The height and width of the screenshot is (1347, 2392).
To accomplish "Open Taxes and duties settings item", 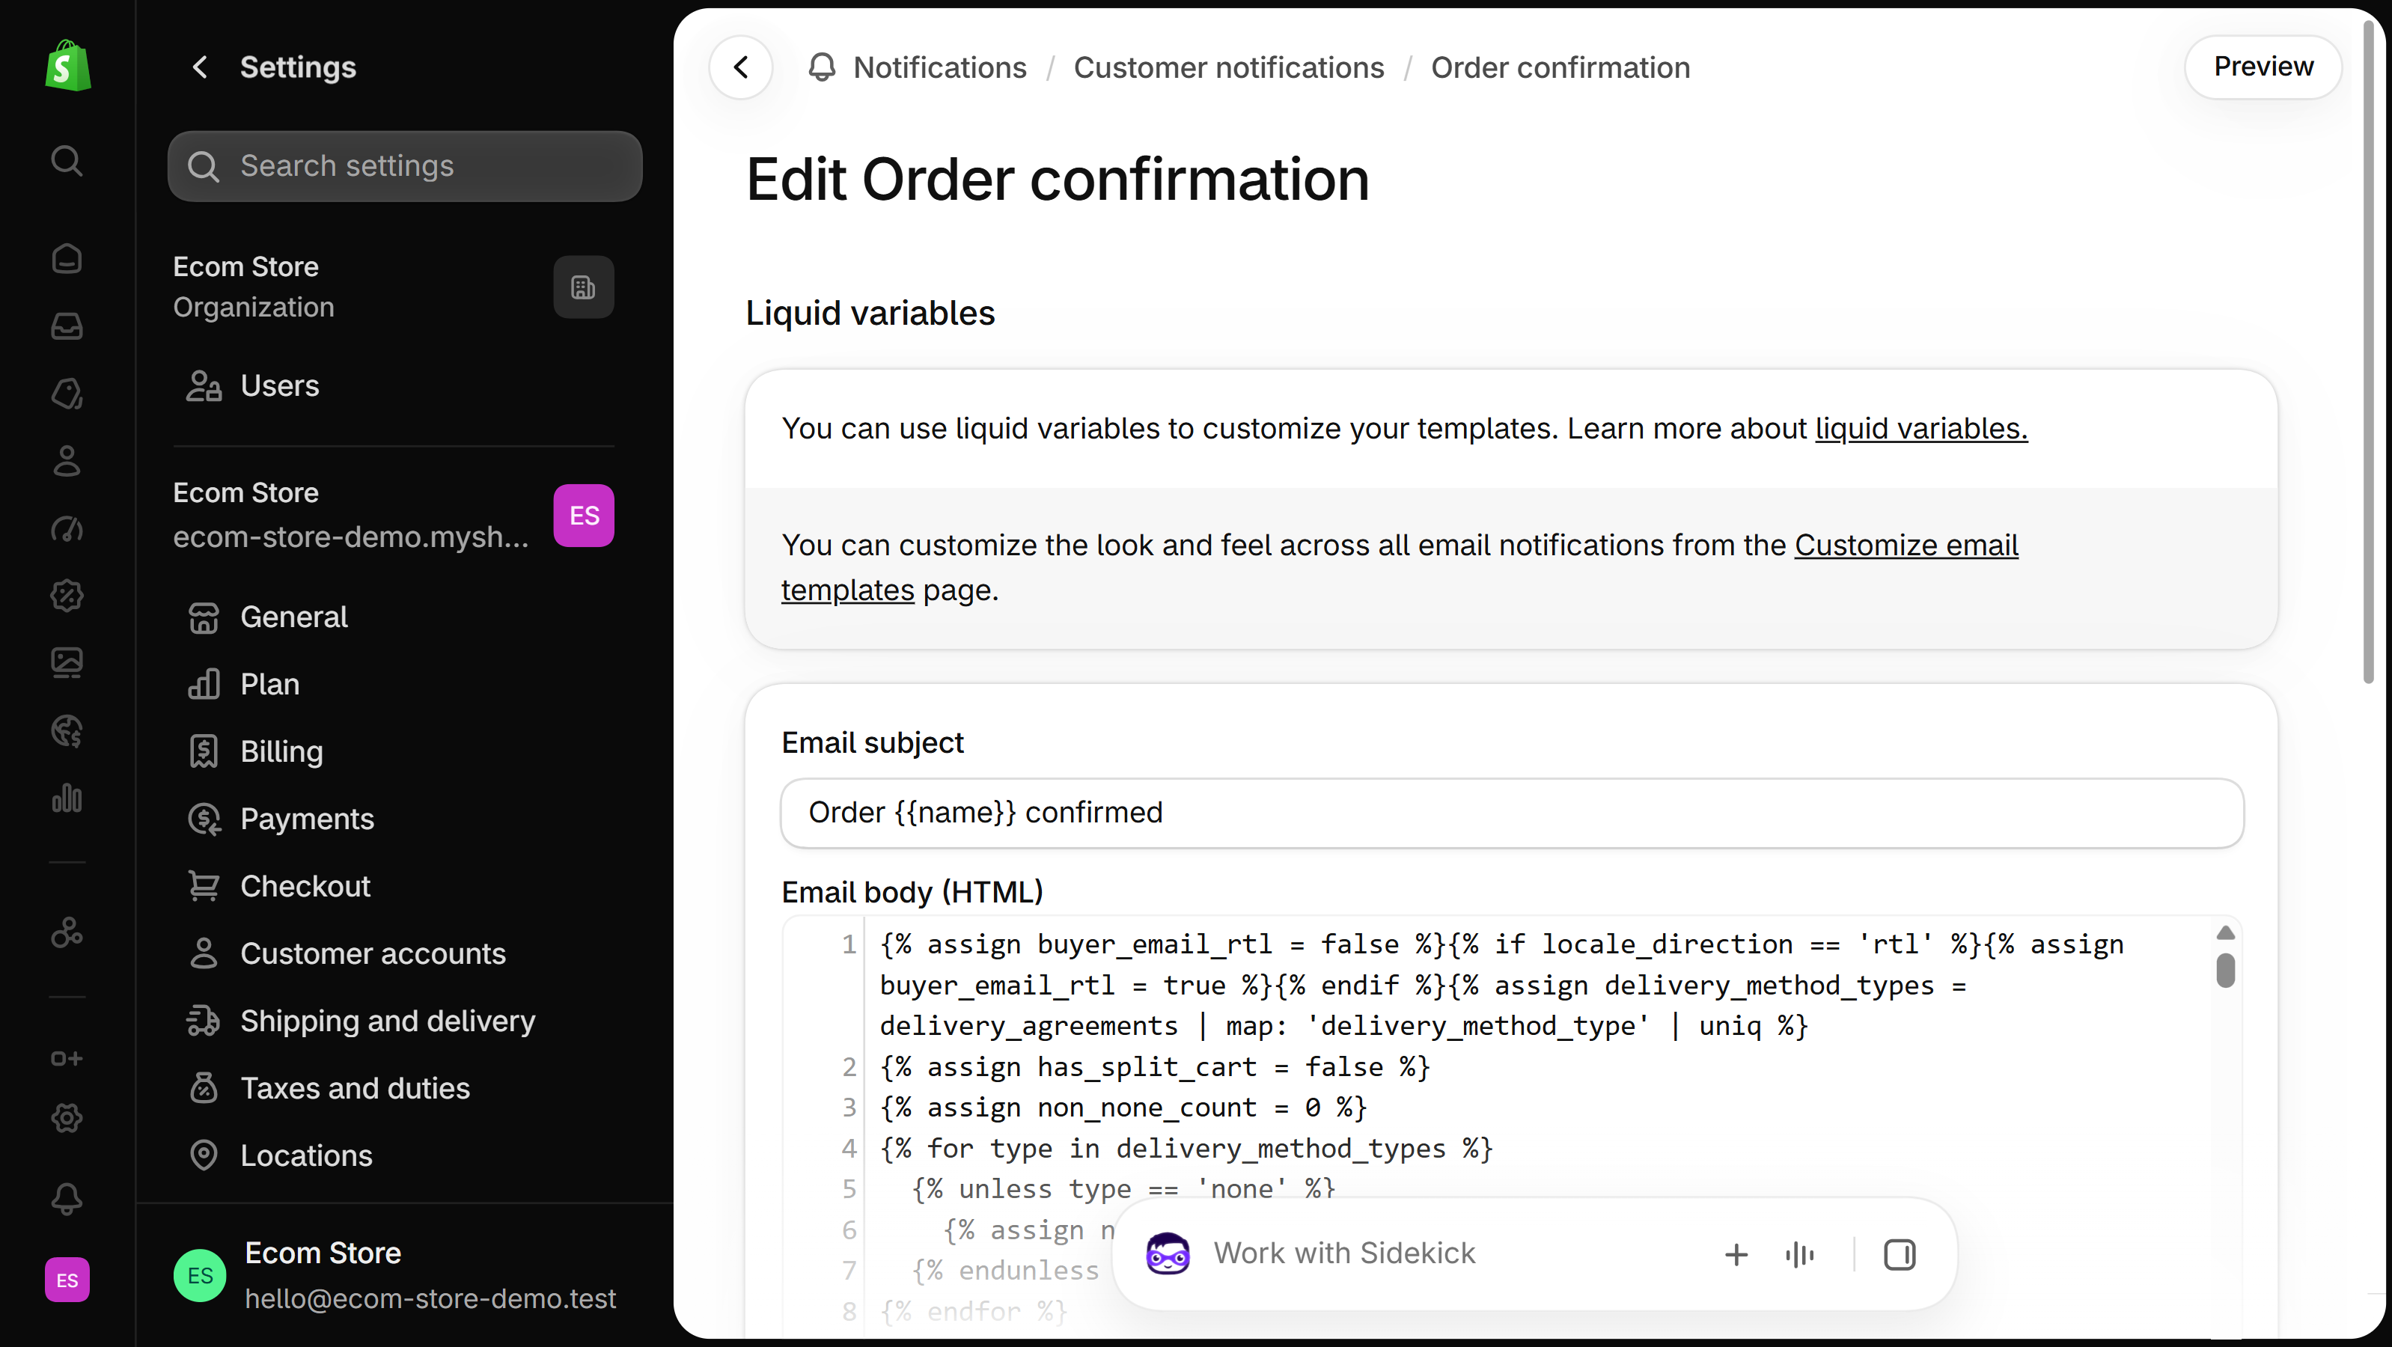I will click(x=394, y=1088).
